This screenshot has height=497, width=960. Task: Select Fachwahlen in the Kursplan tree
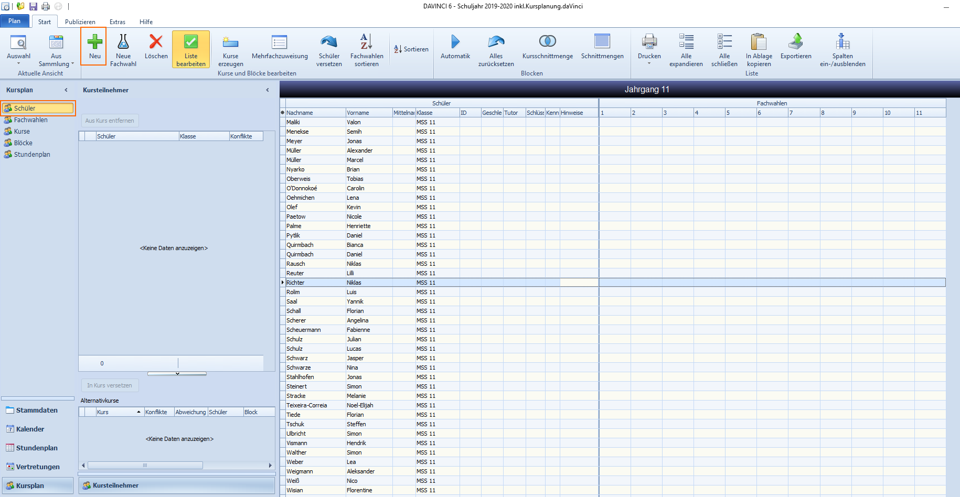[31, 120]
